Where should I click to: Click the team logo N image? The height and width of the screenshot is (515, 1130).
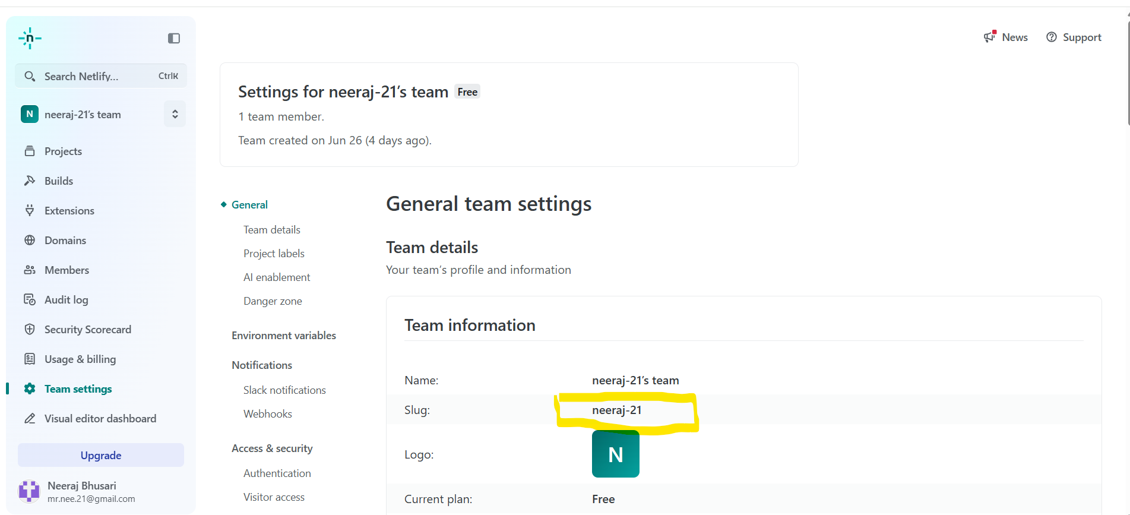[616, 454]
